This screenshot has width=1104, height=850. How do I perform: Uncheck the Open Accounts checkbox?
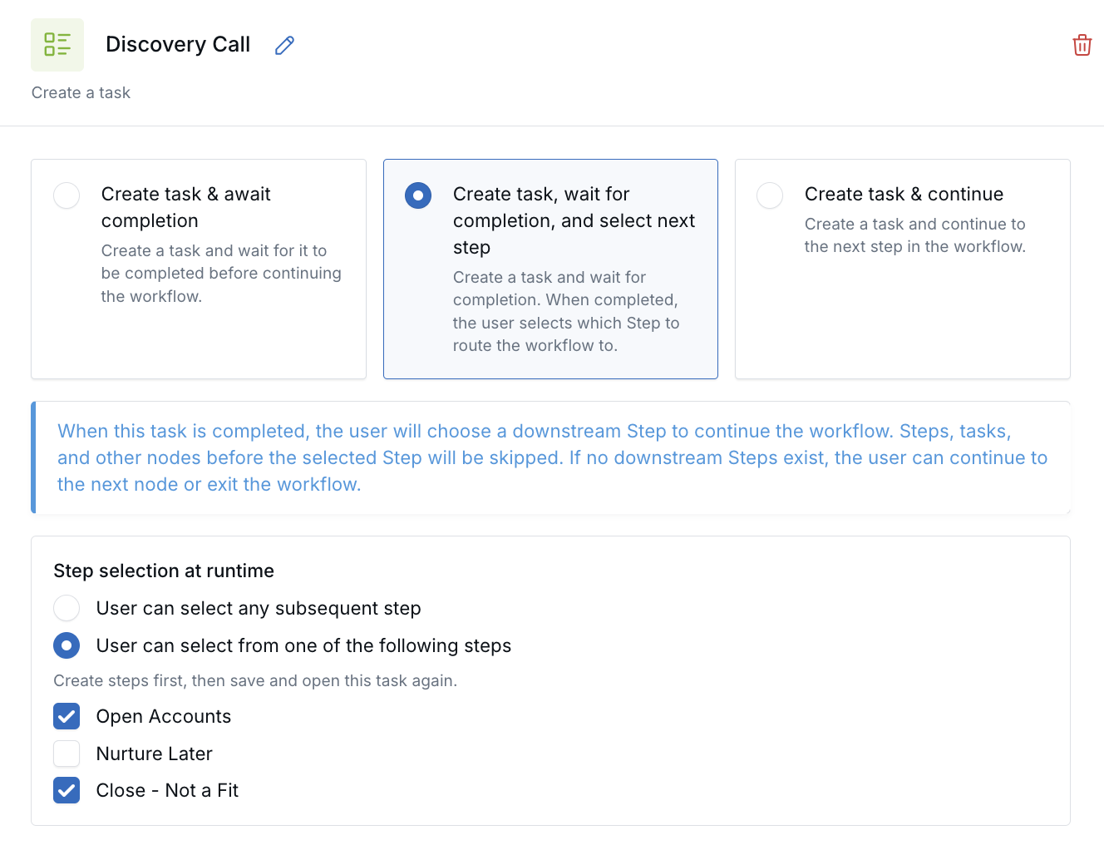tap(67, 716)
